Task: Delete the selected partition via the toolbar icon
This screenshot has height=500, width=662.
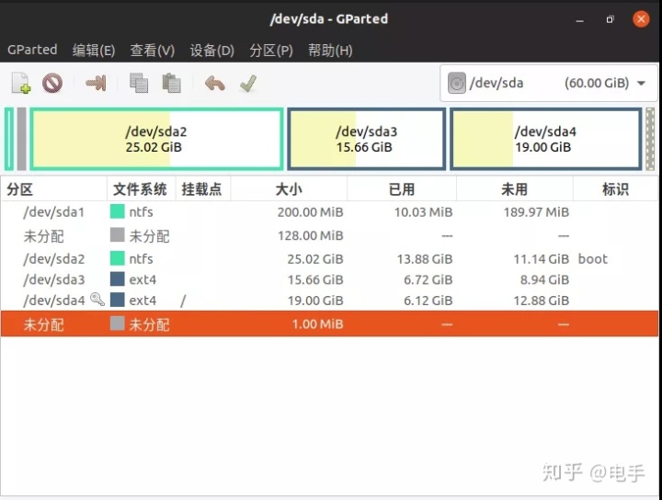Action: click(x=52, y=83)
